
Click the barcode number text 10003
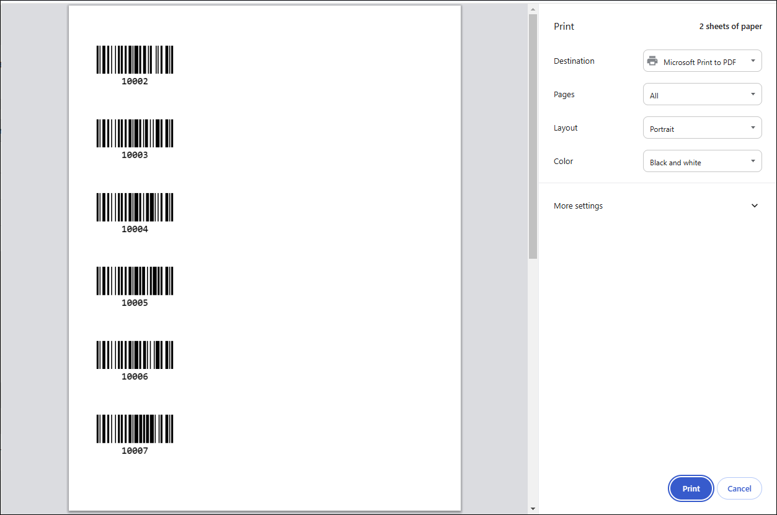[135, 155]
